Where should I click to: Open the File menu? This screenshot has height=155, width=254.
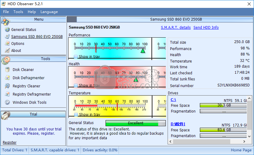6,12
